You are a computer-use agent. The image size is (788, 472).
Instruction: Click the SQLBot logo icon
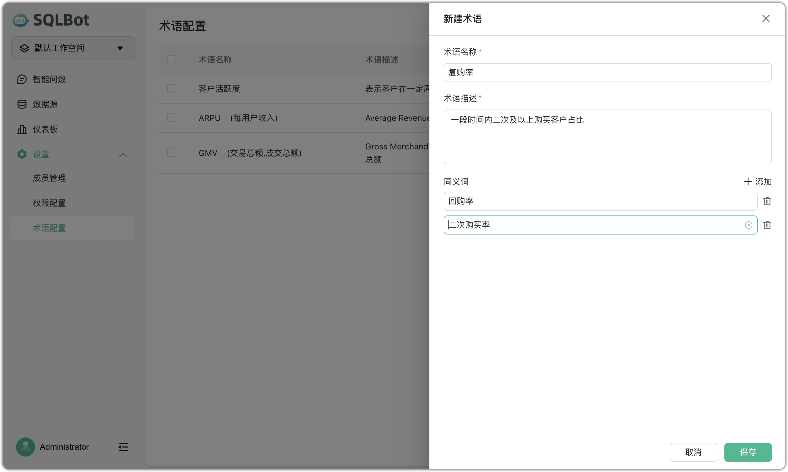pos(20,20)
